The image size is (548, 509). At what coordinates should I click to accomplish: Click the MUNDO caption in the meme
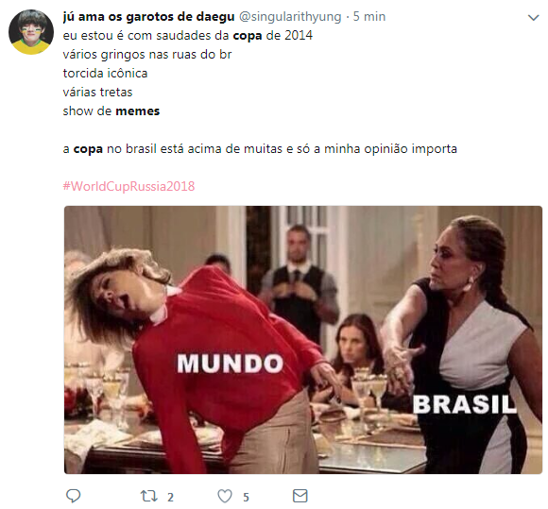click(x=230, y=364)
